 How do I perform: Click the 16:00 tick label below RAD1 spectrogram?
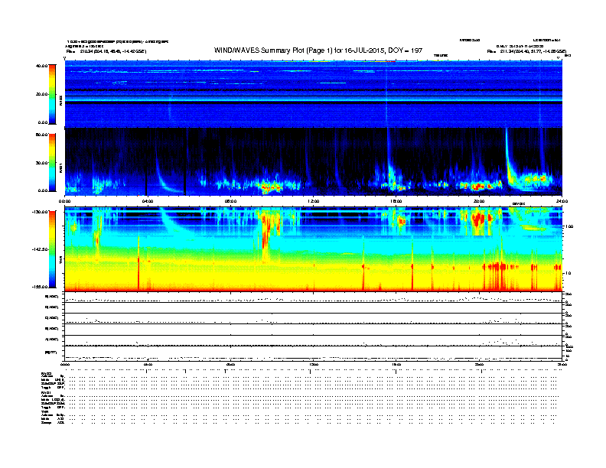(396, 201)
